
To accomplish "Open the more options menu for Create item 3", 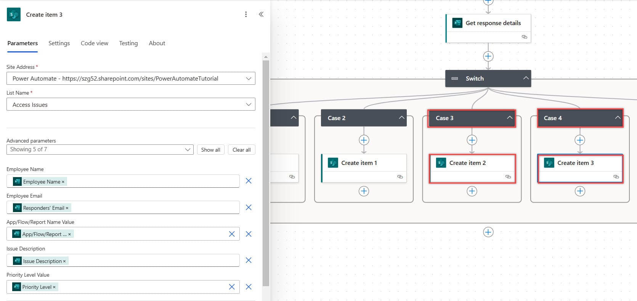I will pos(246,14).
